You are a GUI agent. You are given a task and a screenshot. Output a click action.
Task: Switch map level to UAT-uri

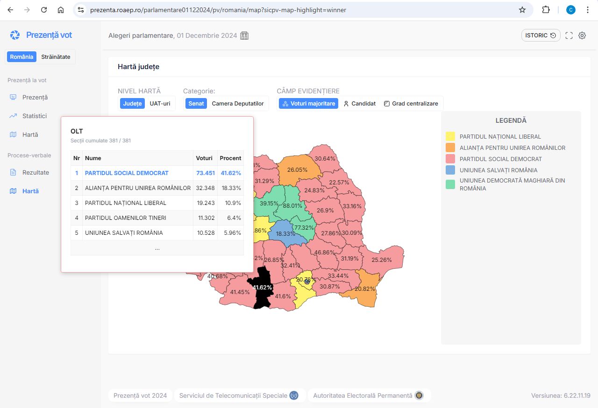tap(160, 104)
